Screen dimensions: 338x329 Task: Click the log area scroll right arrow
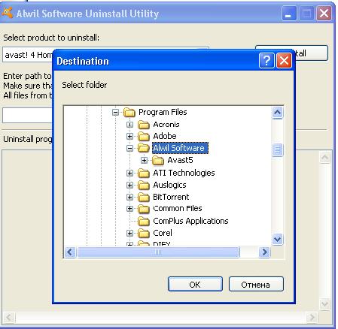click(312, 318)
